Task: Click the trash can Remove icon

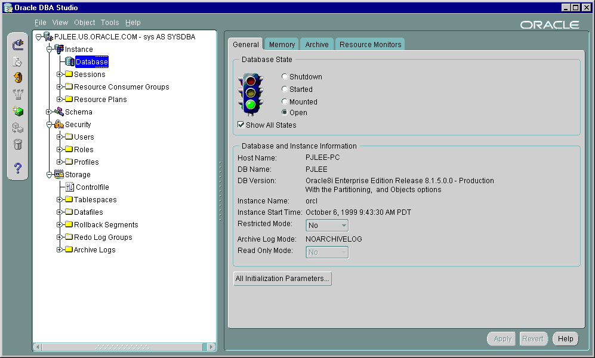Action: [18, 144]
